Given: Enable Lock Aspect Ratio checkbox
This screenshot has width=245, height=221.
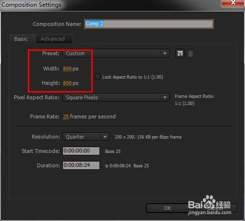Looking at the screenshot, I should 98,77.
